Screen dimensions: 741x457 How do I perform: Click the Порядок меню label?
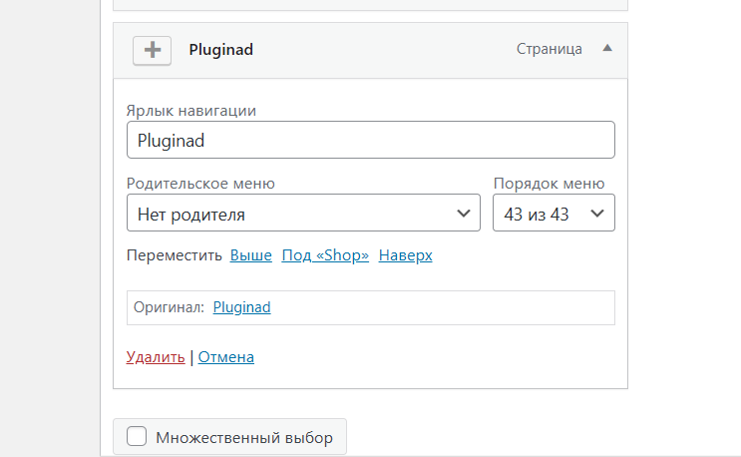tap(550, 184)
